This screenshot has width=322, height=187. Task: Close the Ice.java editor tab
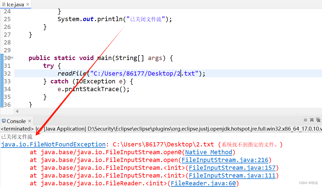(x=28, y=4)
